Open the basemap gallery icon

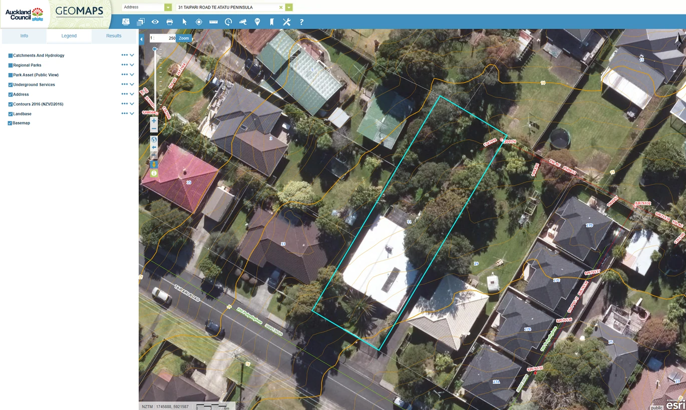click(x=126, y=22)
